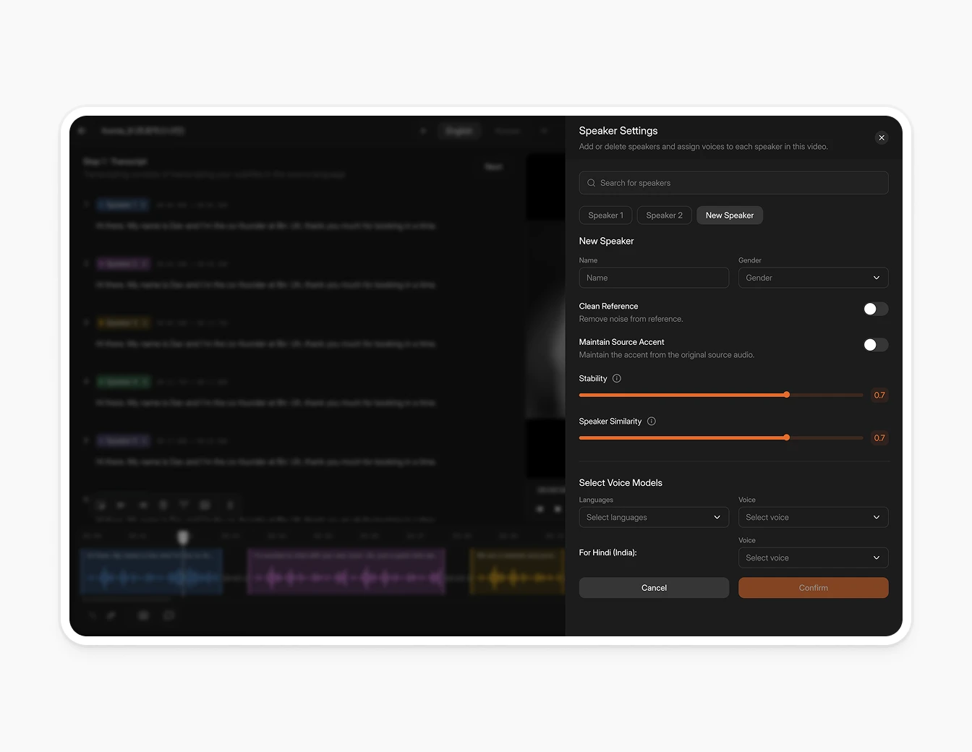Enable the Maintain Source Accent toggle

click(x=875, y=345)
